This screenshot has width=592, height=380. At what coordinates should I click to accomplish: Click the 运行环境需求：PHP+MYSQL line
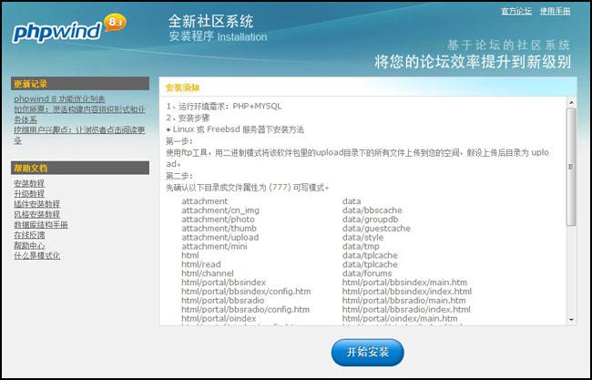point(224,106)
